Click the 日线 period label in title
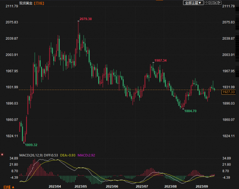 [39, 3]
